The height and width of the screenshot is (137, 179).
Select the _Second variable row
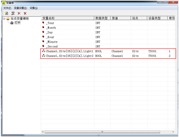(108, 46)
